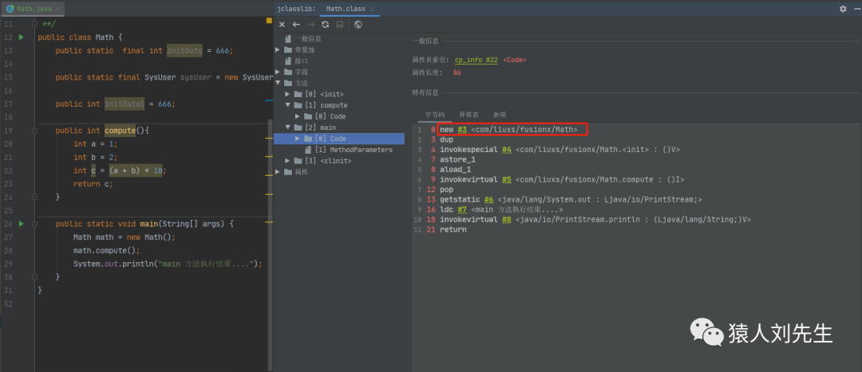Expand the [0] Code node under compute
Screen dimensions: 862x372
pyautogui.click(x=298, y=116)
